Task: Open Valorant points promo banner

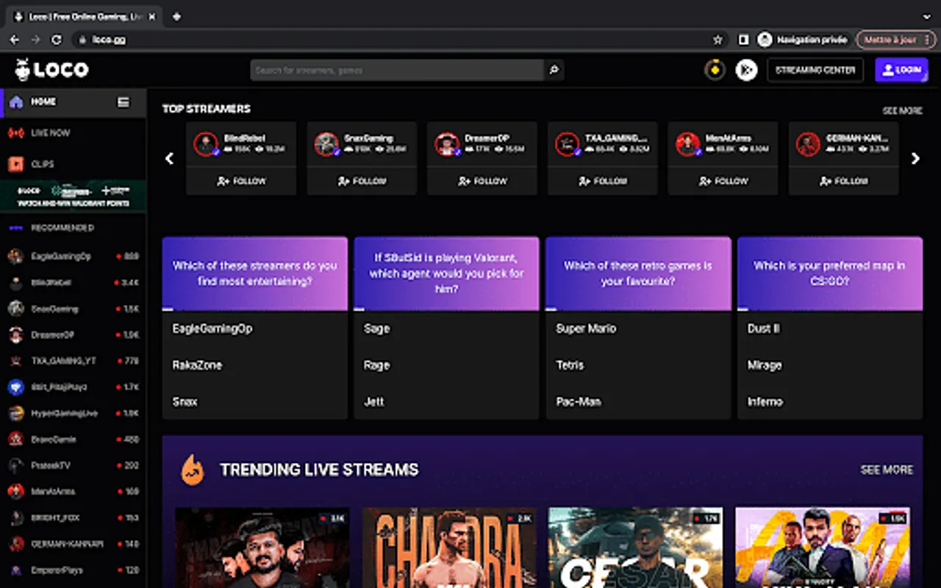Action: (x=74, y=196)
